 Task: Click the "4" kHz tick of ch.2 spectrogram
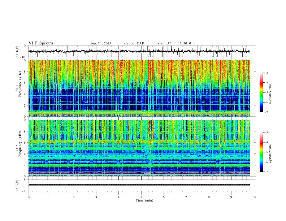click(25, 154)
